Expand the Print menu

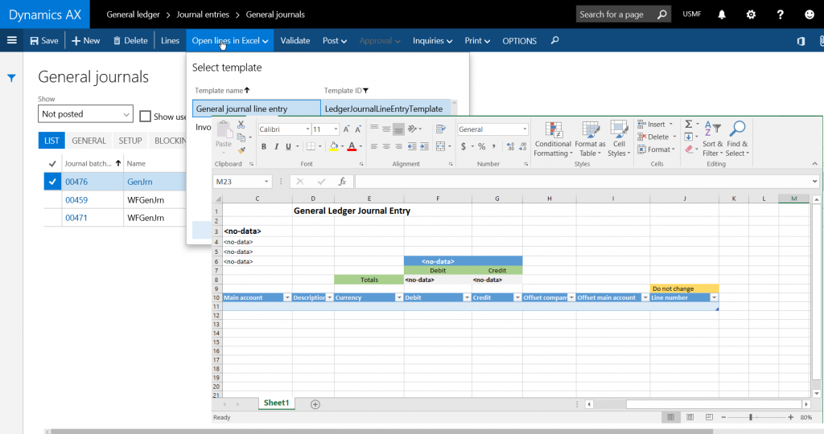[477, 40]
